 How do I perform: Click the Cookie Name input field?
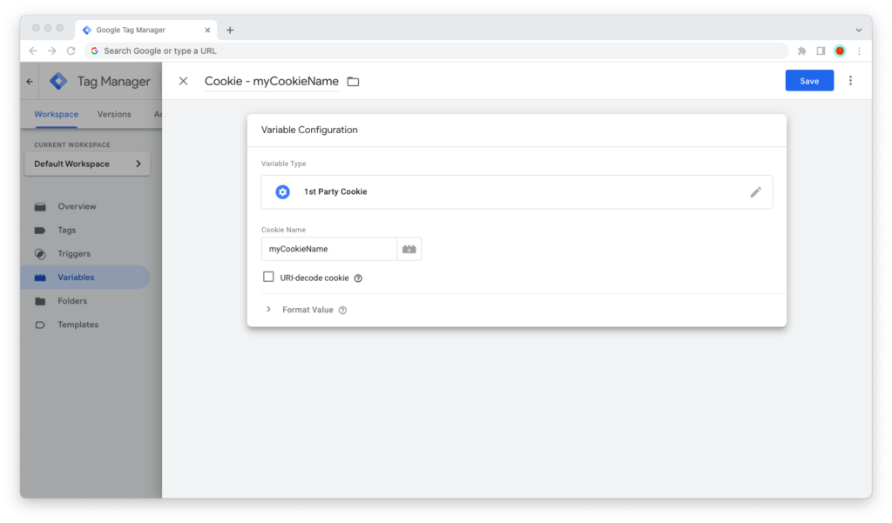coord(328,249)
